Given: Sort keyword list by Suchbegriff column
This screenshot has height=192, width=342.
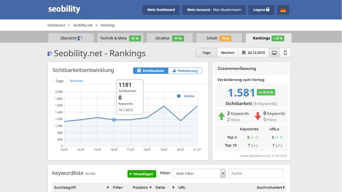Looking at the screenshot, I should (81, 187).
